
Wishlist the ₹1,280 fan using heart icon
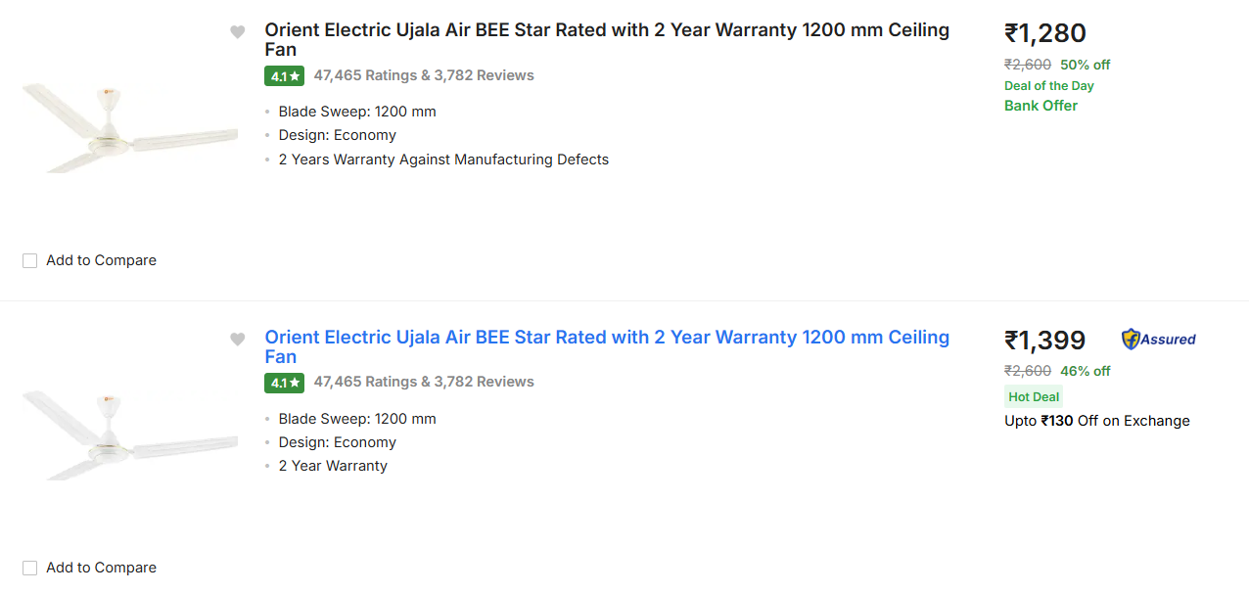pos(238,32)
